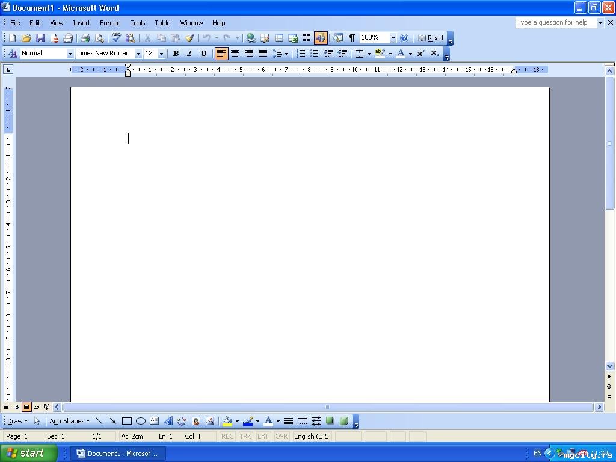Click the Insert Table icon
This screenshot has width=616, height=462.
click(x=279, y=38)
